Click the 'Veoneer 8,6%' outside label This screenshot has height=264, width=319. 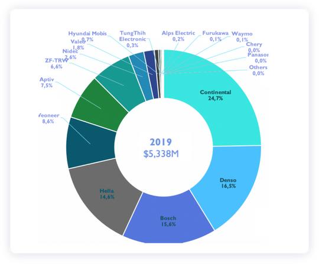[x=49, y=118]
